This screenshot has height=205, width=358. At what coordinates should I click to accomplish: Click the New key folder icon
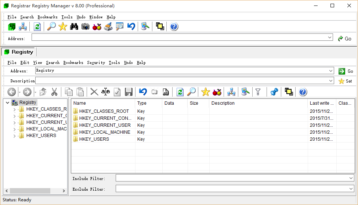[x=155, y=92]
